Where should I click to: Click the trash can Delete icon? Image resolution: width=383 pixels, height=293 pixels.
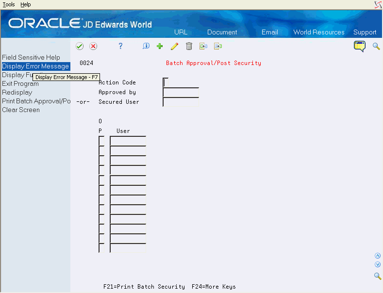coord(189,46)
